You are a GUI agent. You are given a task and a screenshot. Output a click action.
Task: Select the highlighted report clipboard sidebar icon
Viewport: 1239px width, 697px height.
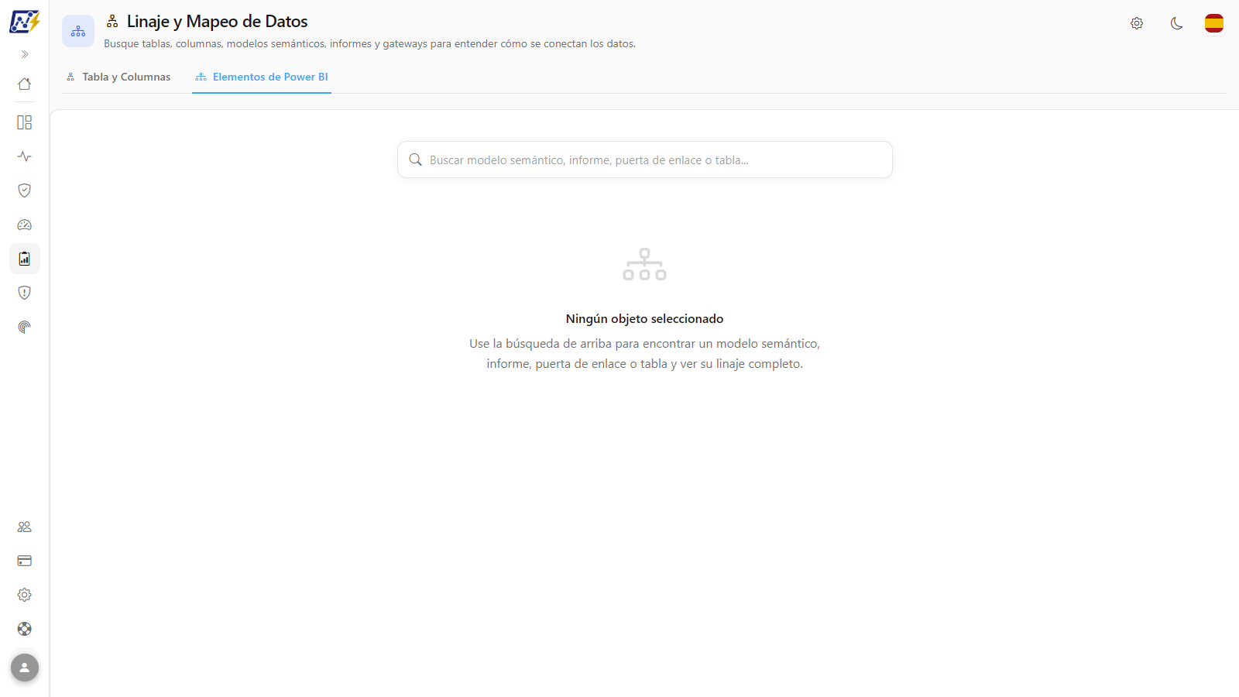click(x=25, y=259)
